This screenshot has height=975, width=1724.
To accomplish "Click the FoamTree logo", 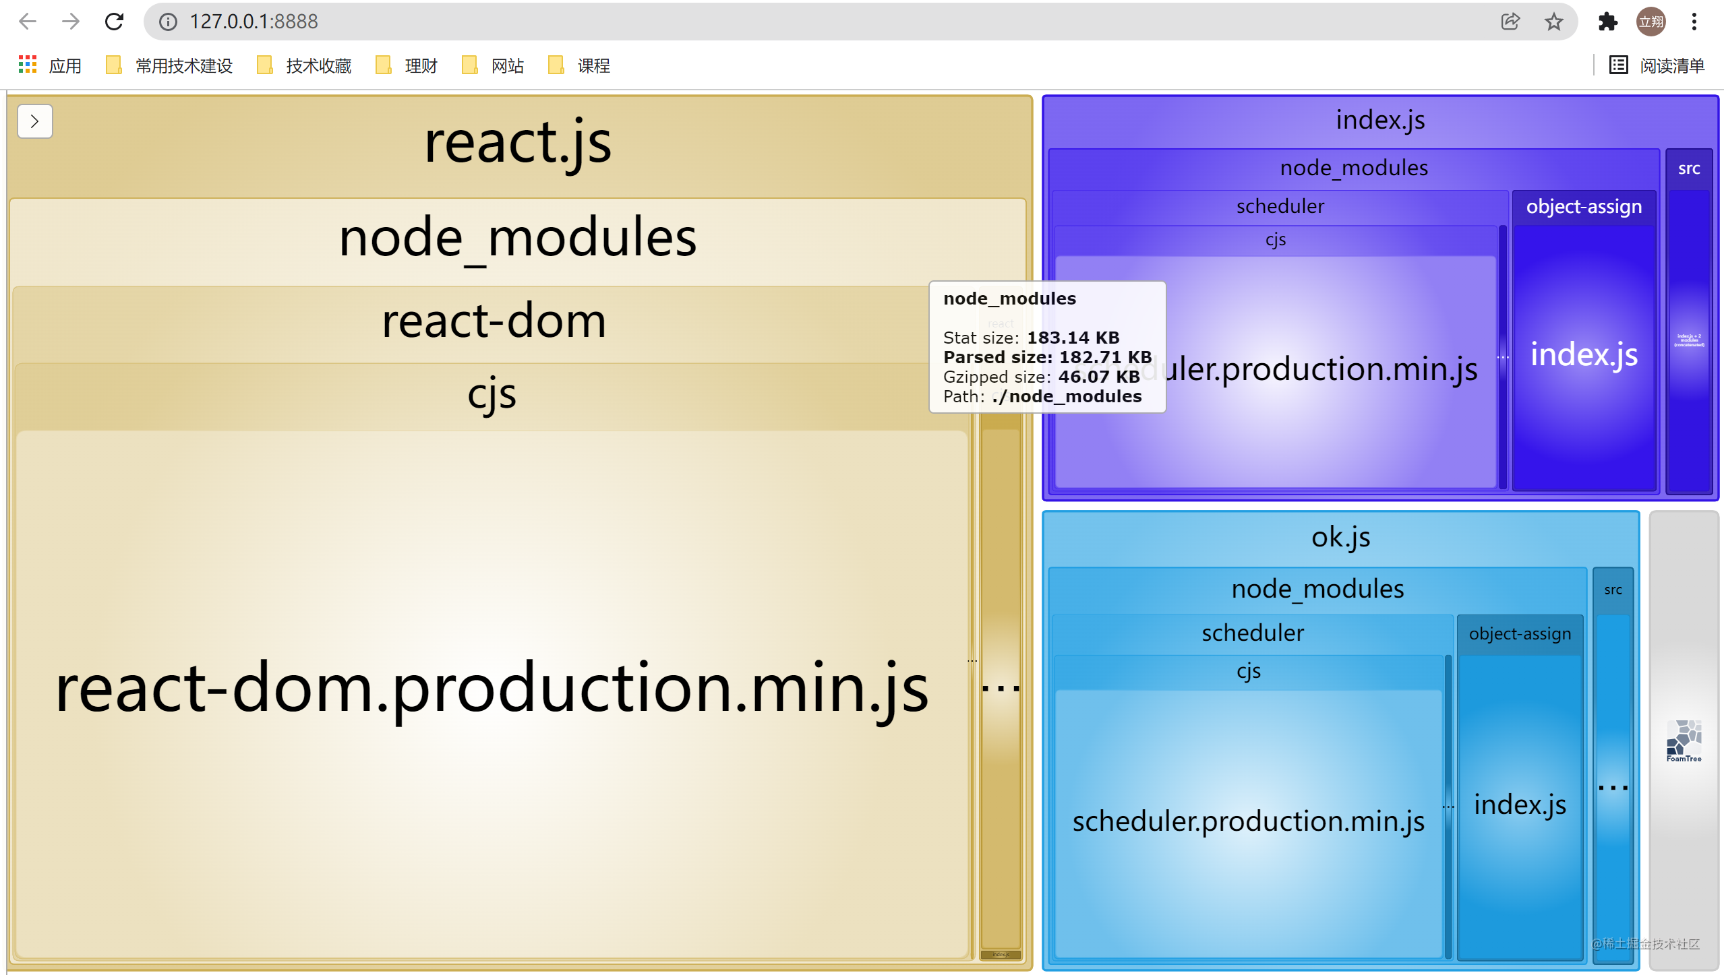I will pos(1684,741).
